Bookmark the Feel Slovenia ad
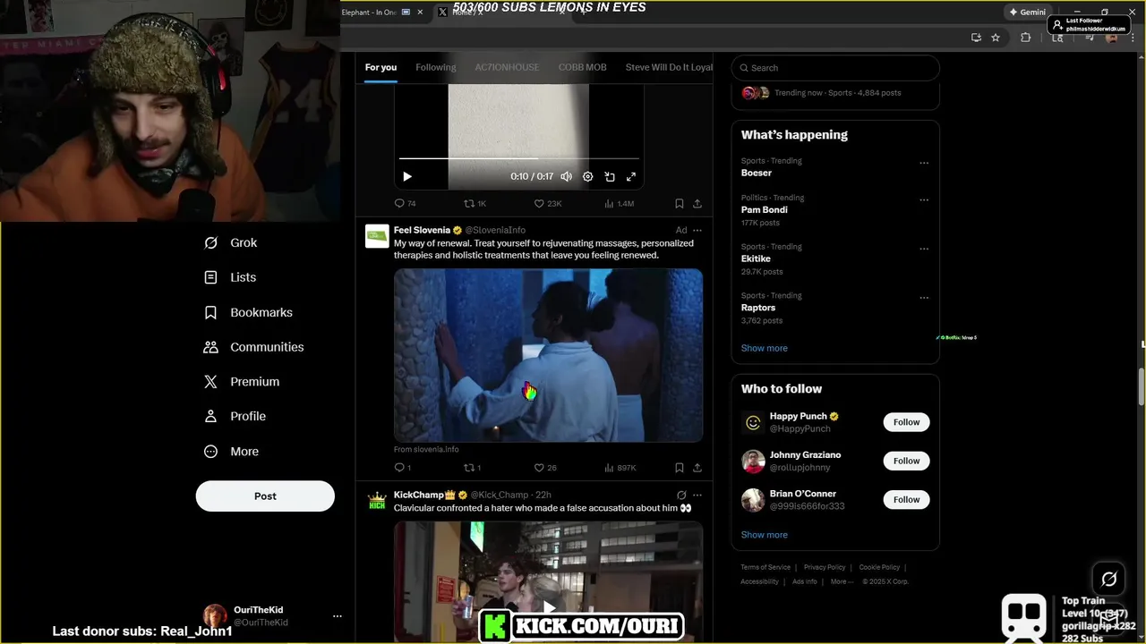1146x644 pixels. click(x=680, y=468)
